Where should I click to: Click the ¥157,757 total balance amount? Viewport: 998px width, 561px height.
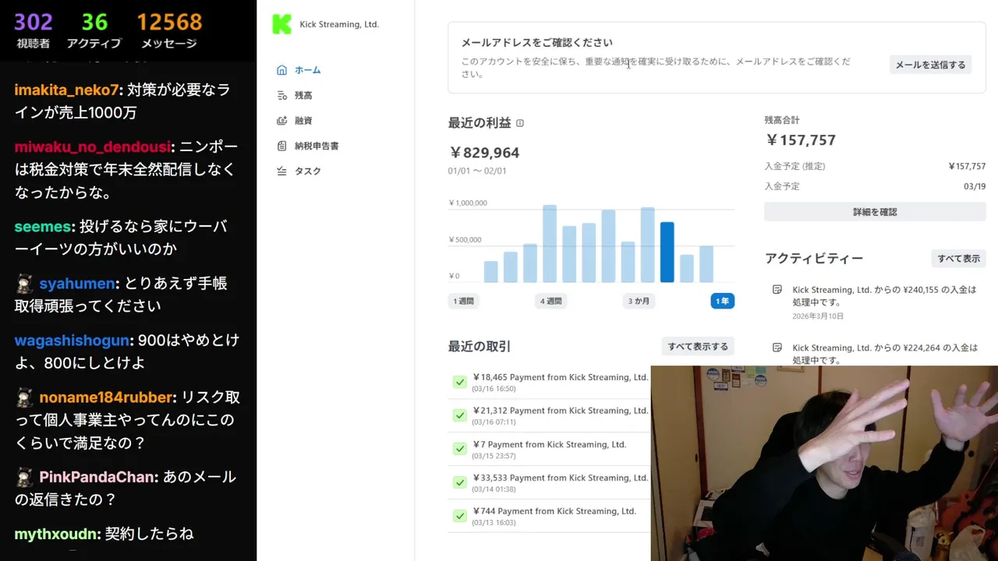coord(801,140)
